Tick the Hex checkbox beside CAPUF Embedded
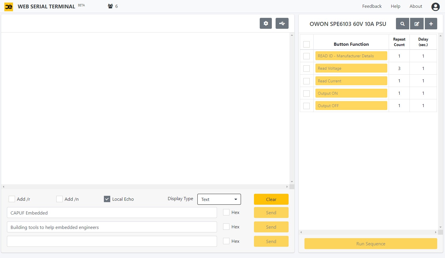 (226, 213)
